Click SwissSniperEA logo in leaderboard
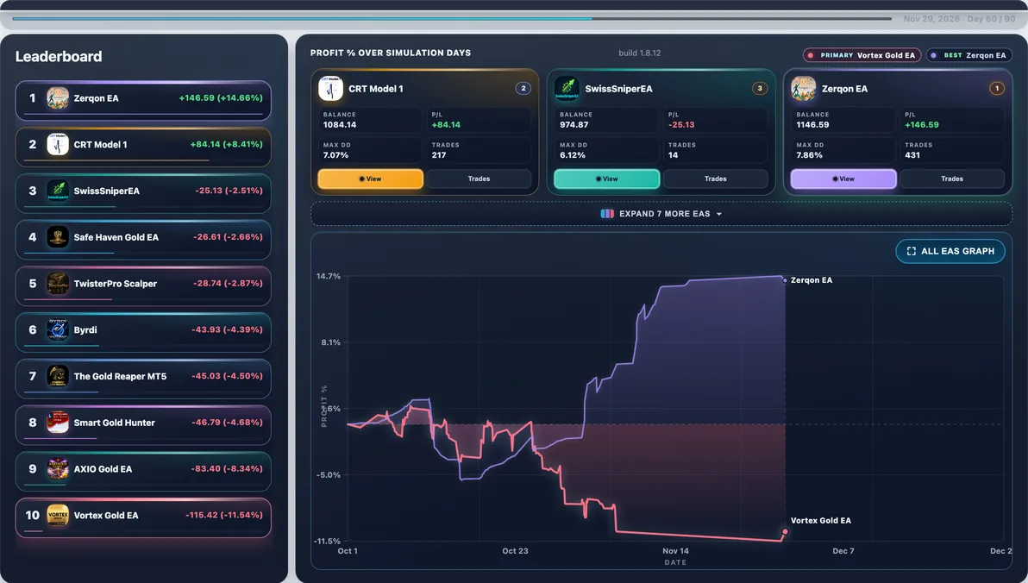The image size is (1028, 583). point(58,191)
